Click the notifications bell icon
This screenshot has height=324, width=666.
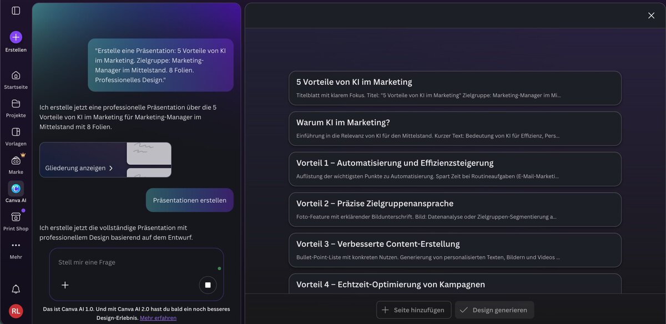click(16, 288)
